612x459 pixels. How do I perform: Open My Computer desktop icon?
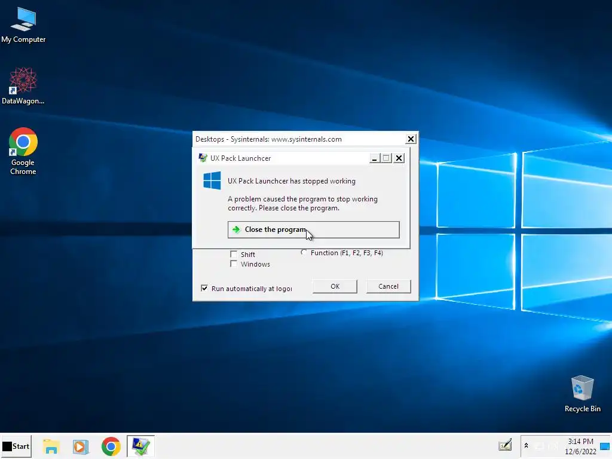(x=23, y=25)
